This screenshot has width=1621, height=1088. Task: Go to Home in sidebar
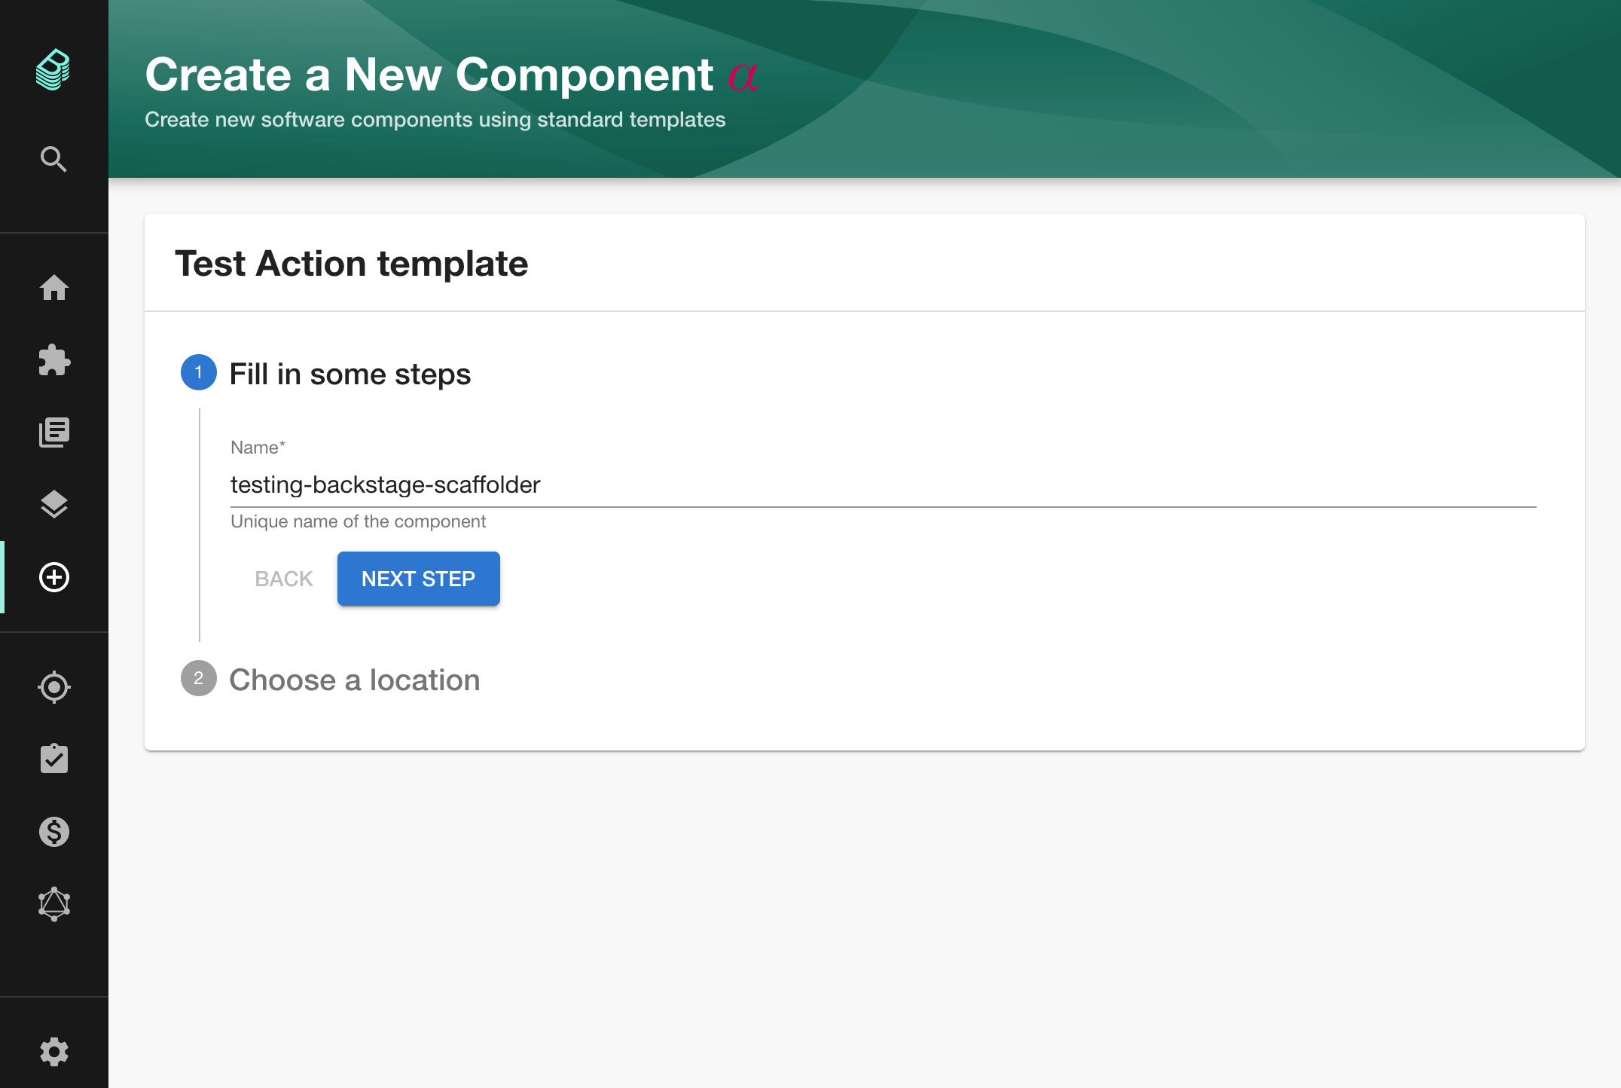[53, 287]
